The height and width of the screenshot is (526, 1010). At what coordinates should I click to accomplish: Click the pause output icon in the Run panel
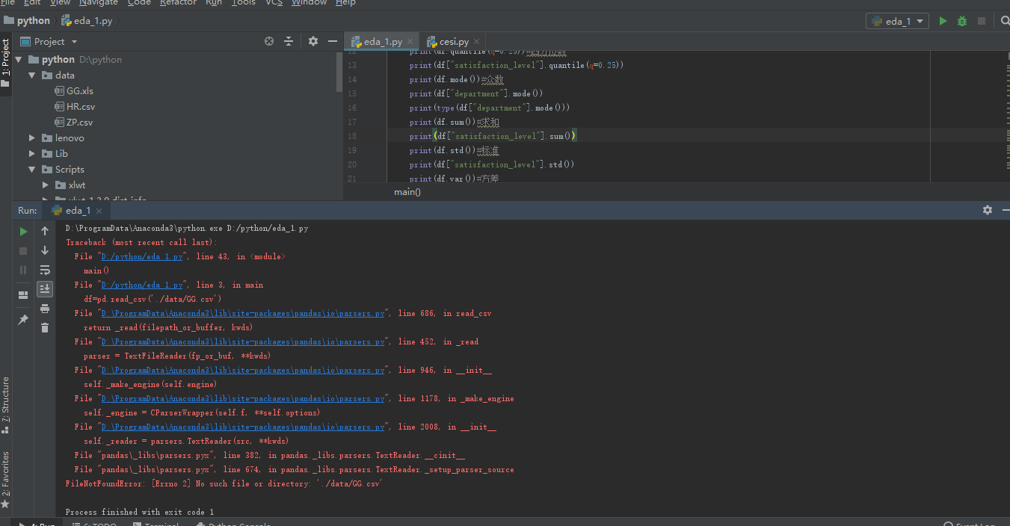[x=23, y=270]
